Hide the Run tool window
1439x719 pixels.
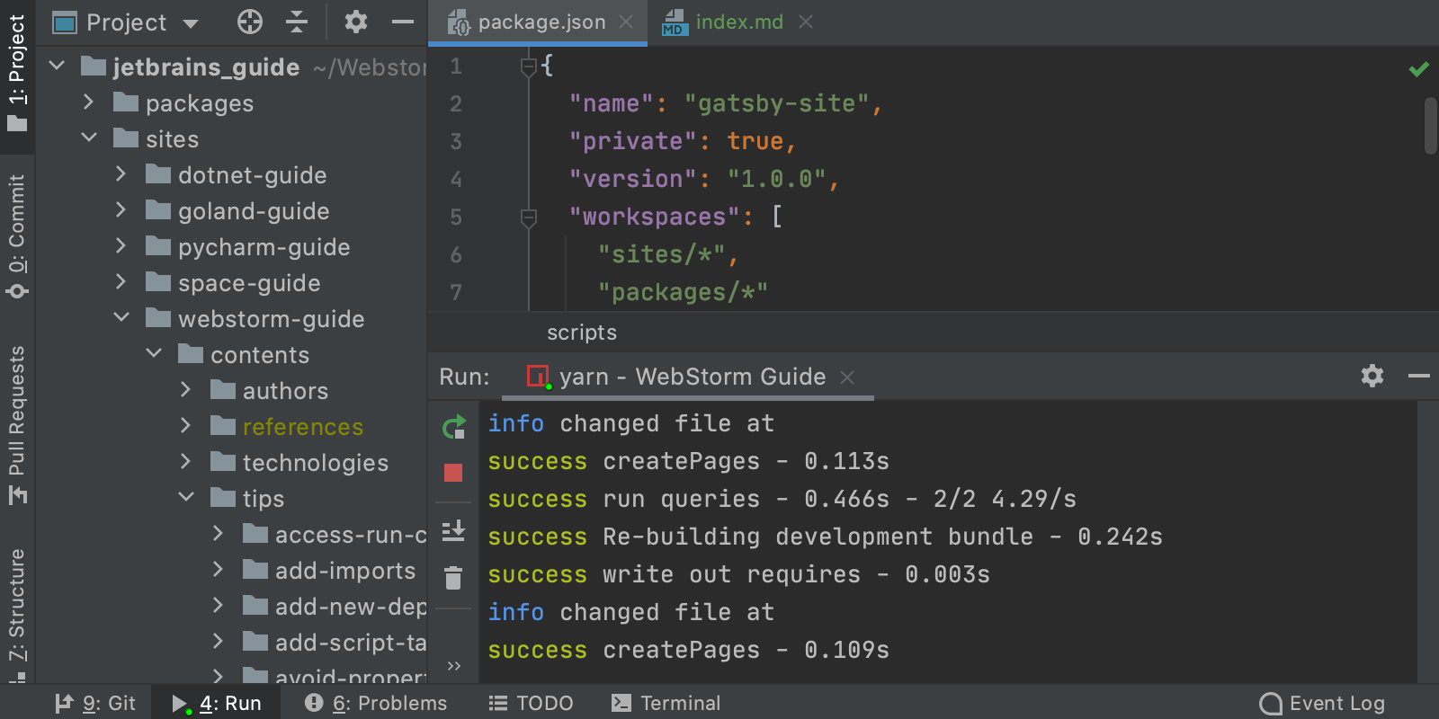[1418, 376]
